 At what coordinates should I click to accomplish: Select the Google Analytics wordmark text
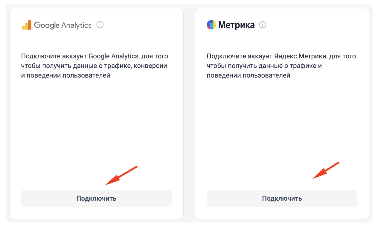click(63, 25)
